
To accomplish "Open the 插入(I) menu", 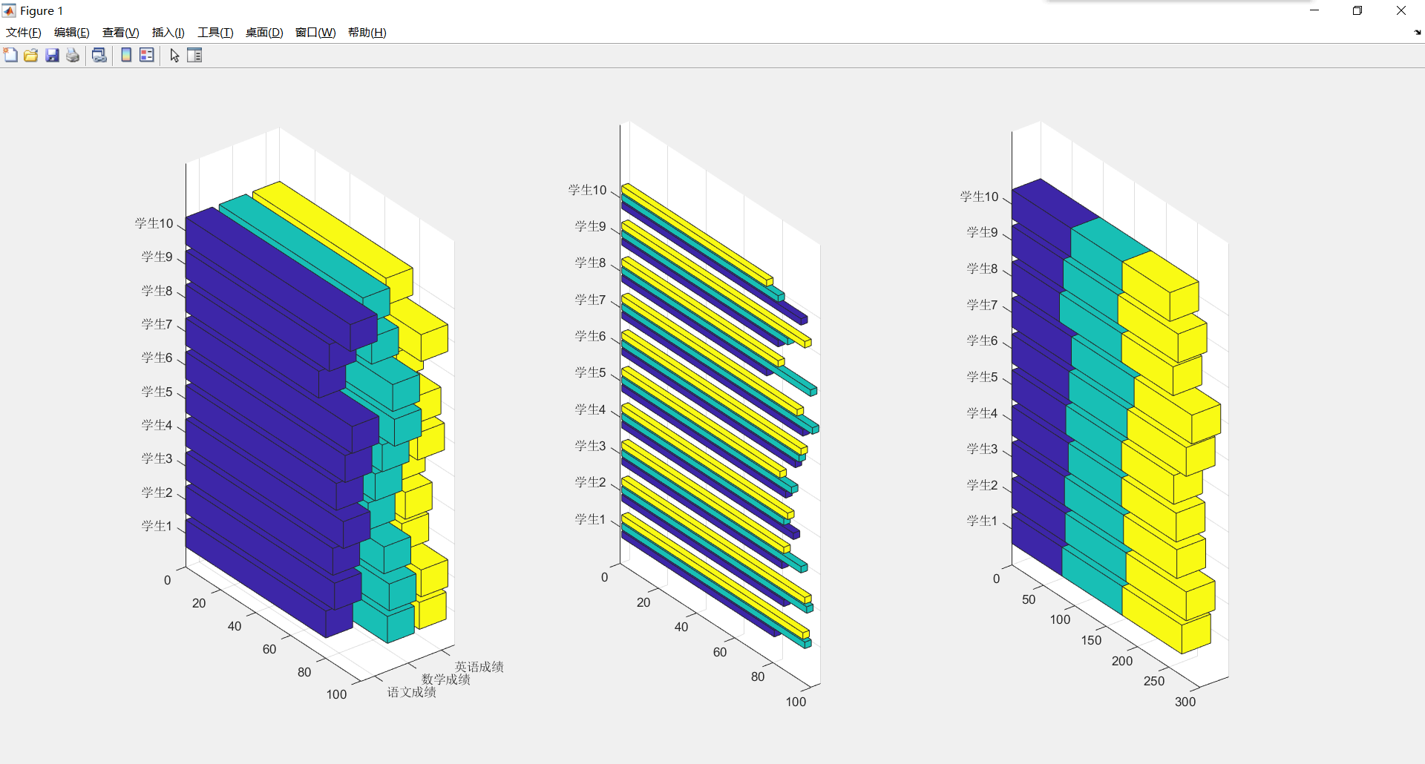I will (x=168, y=33).
